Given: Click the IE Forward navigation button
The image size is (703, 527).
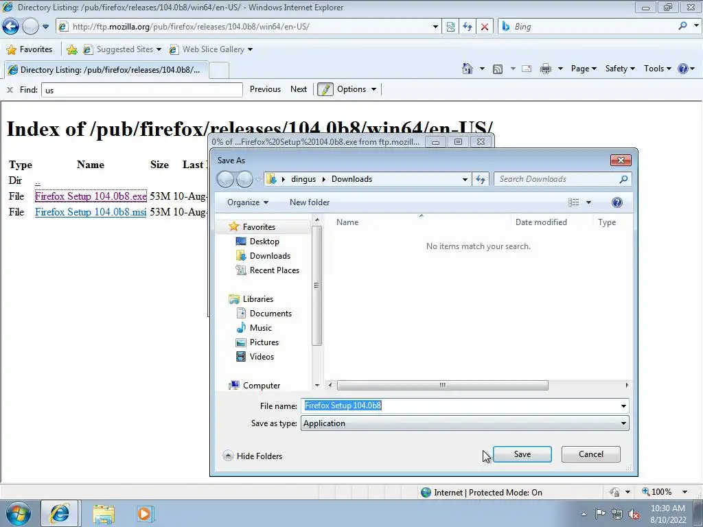Looking at the screenshot, I should [x=30, y=27].
